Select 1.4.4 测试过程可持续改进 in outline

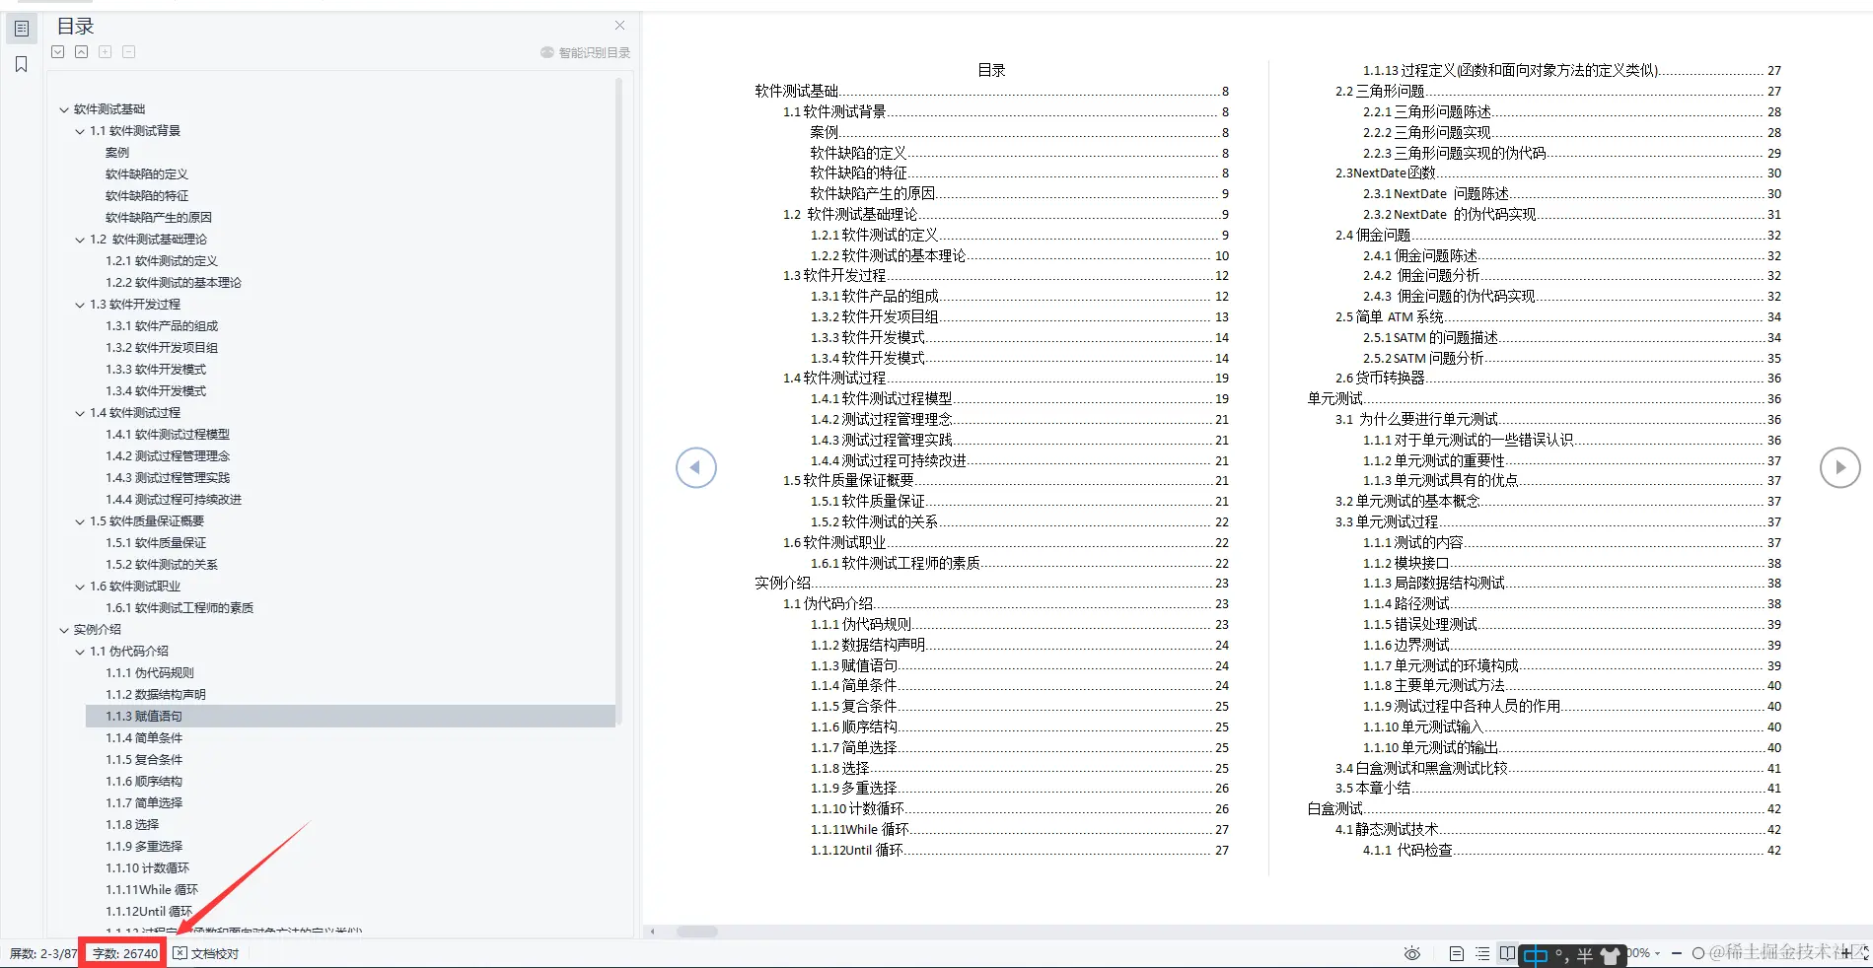174,500
